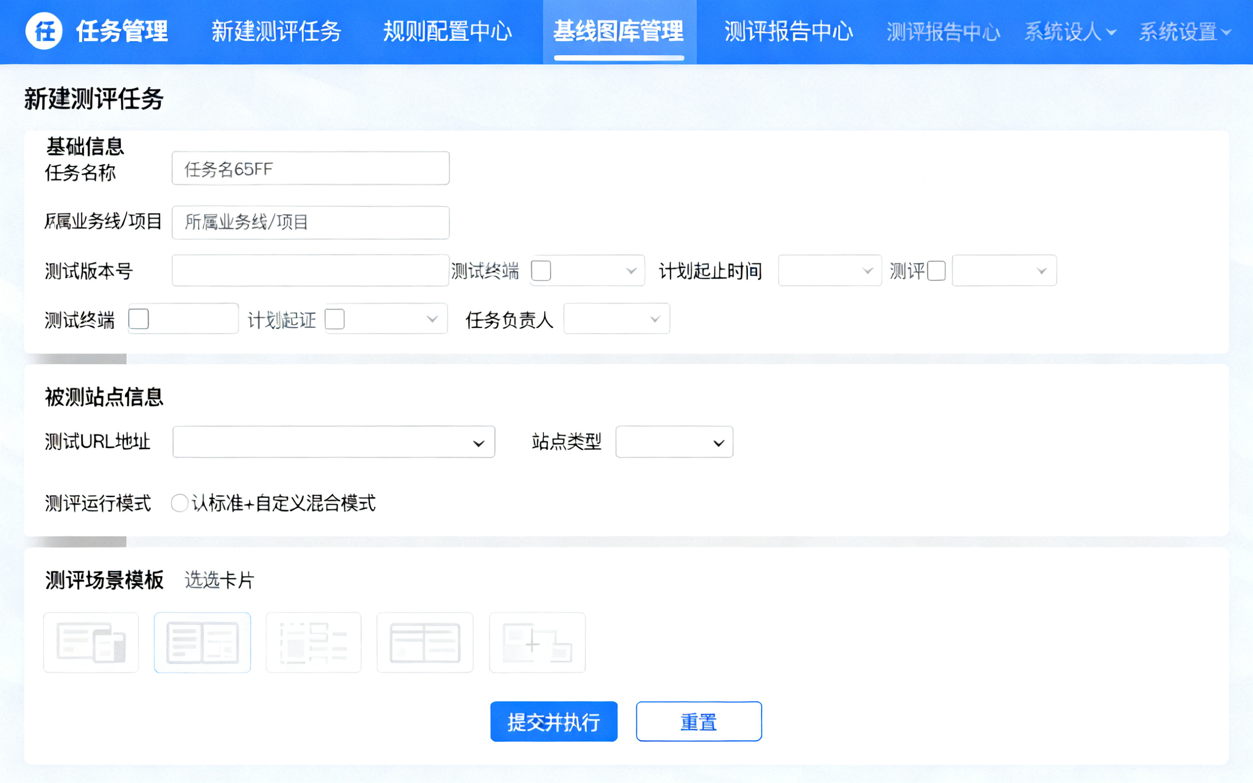Select the first scene template card icon
The image size is (1253, 783).
tap(91, 643)
